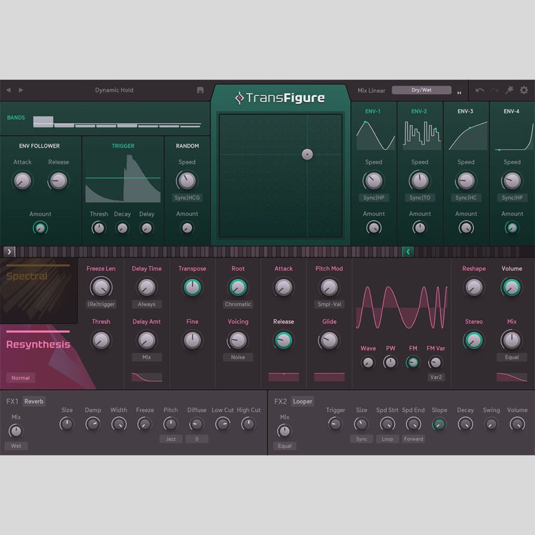
Task: Click the first highlighted band in Bands
Action: point(43,121)
